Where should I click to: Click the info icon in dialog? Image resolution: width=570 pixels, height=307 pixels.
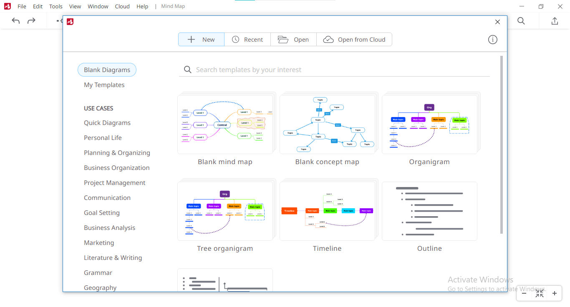click(x=493, y=40)
